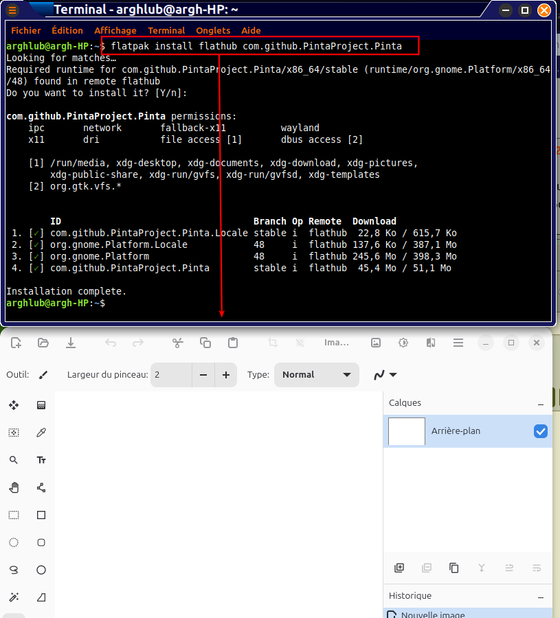Click the paintbrush icon next to Outil
This screenshot has height=618, width=560.
coord(43,374)
